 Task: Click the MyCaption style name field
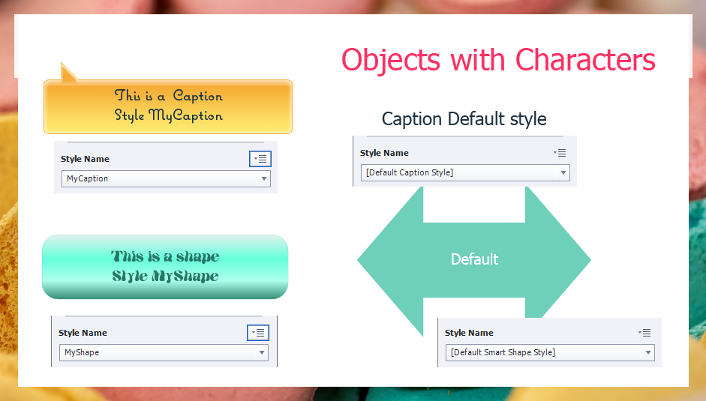(x=158, y=179)
